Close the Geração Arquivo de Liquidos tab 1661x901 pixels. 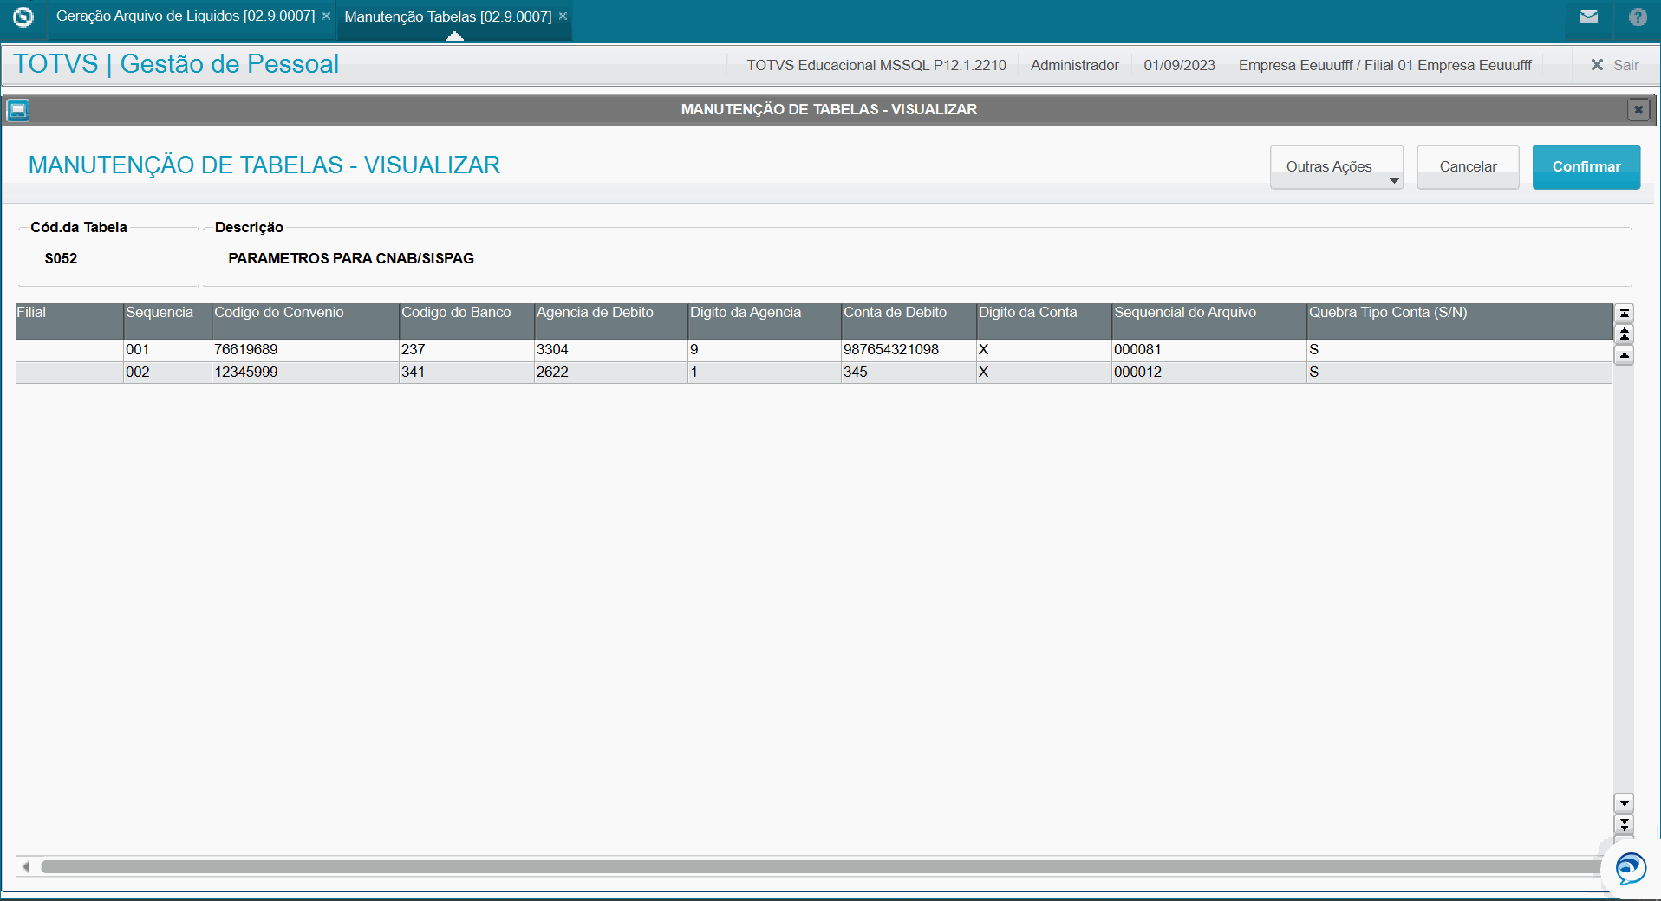tap(326, 16)
